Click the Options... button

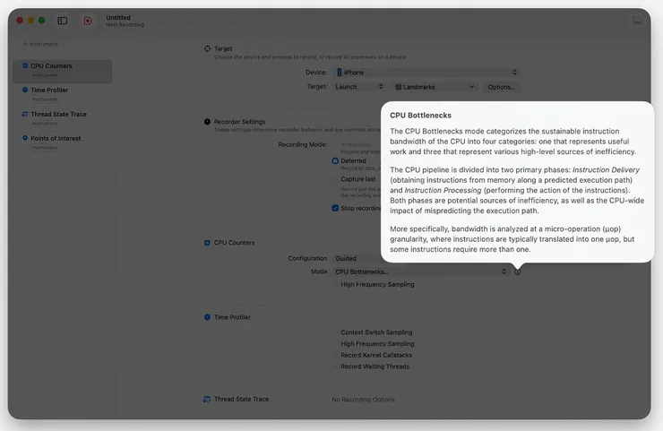coord(502,87)
